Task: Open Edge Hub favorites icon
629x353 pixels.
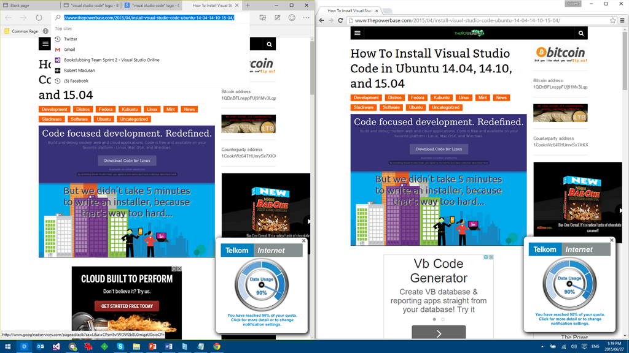Action: coord(263,18)
